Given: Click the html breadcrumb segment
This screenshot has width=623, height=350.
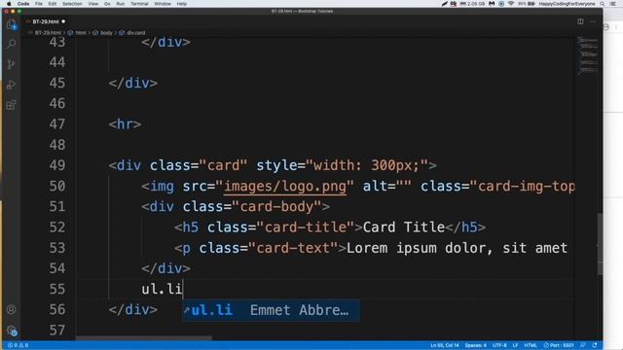Looking at the screenshot, I should pyautogui.click(x=81, y=33).
